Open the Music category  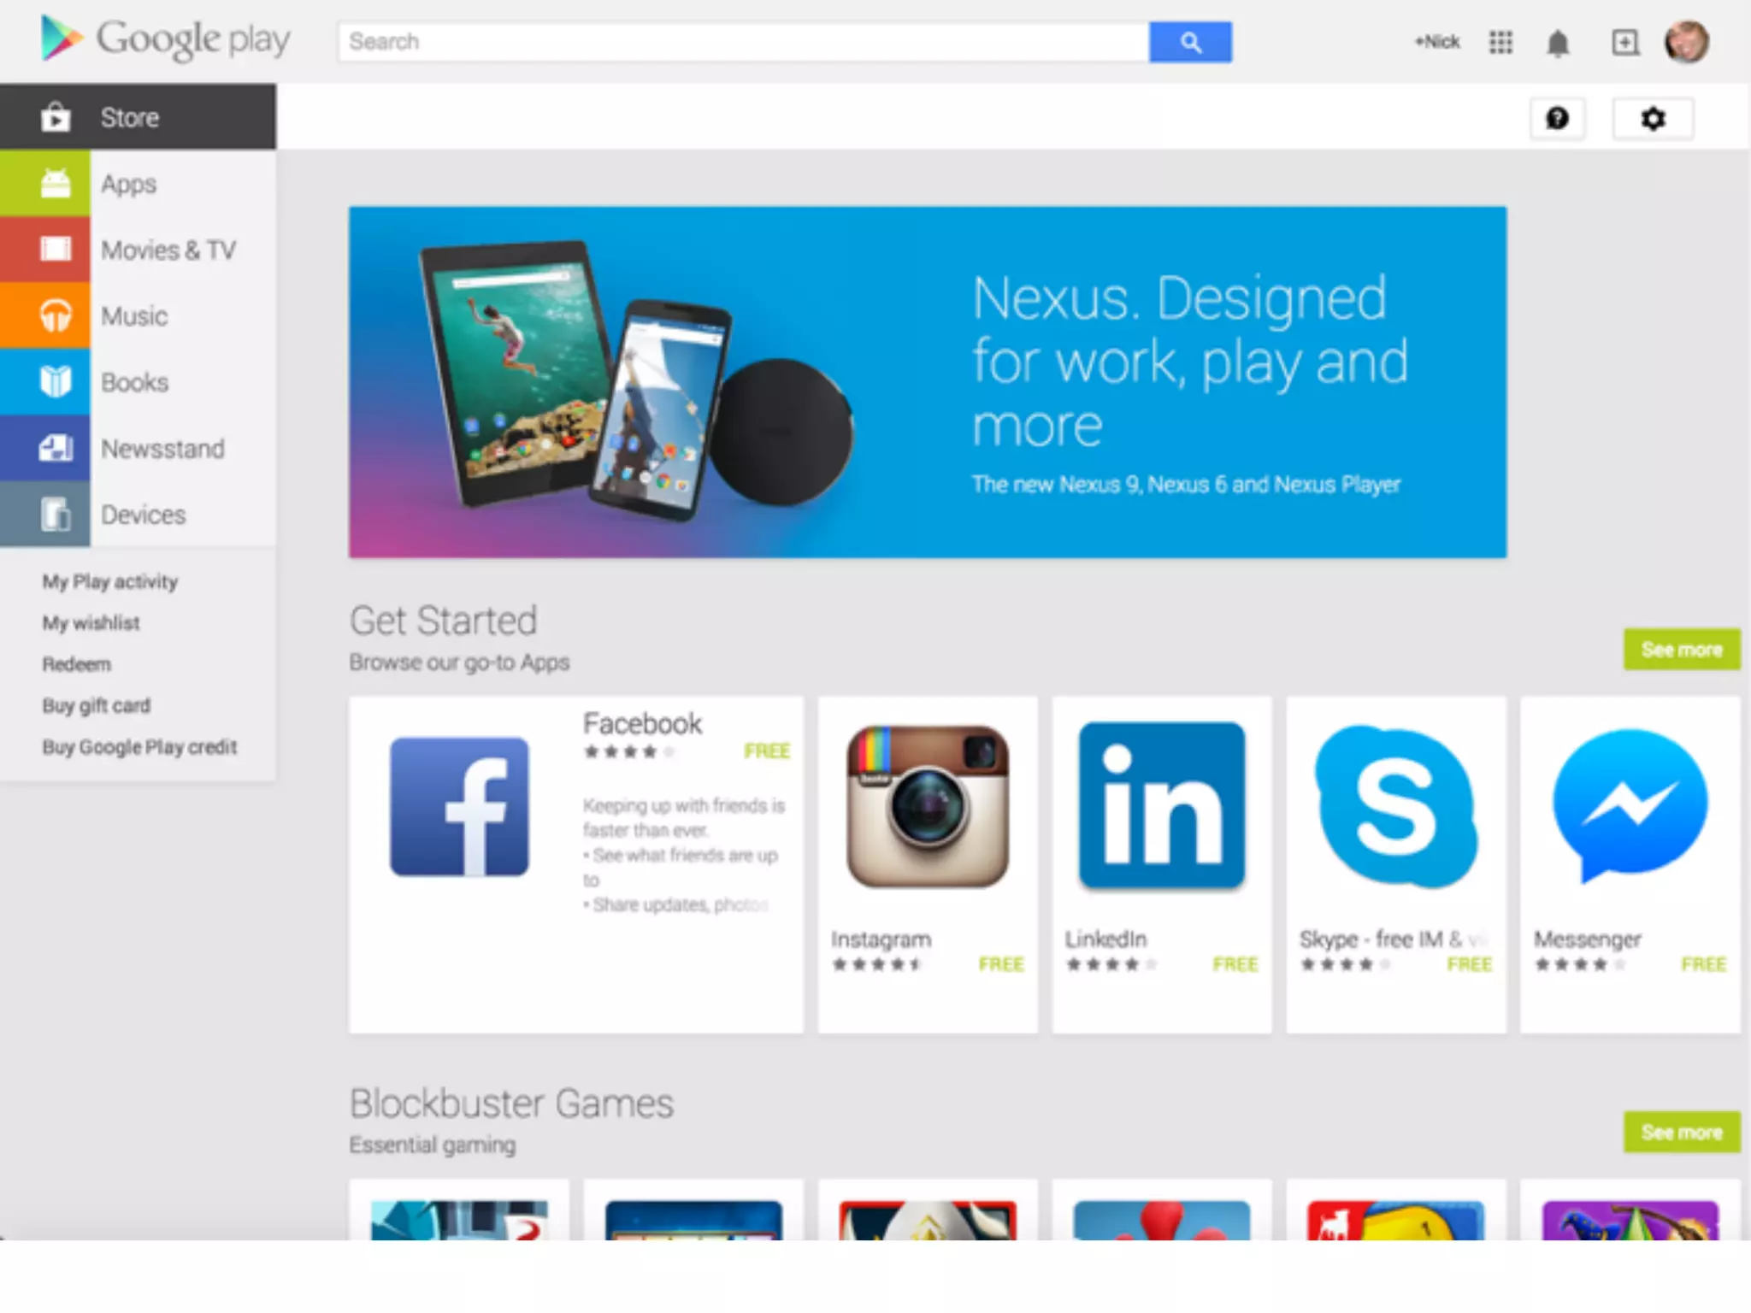[x=138, y=315]
